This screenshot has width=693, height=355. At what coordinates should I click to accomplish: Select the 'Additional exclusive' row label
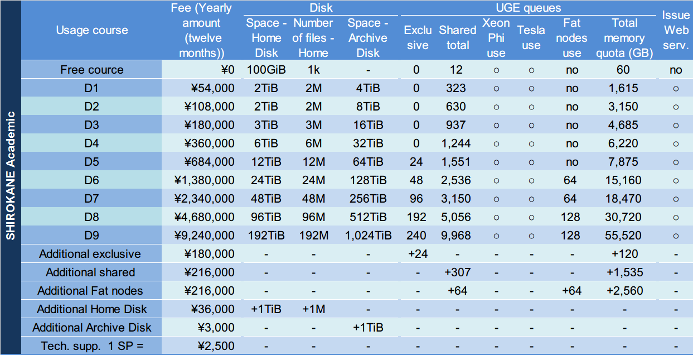click(90, 254)
